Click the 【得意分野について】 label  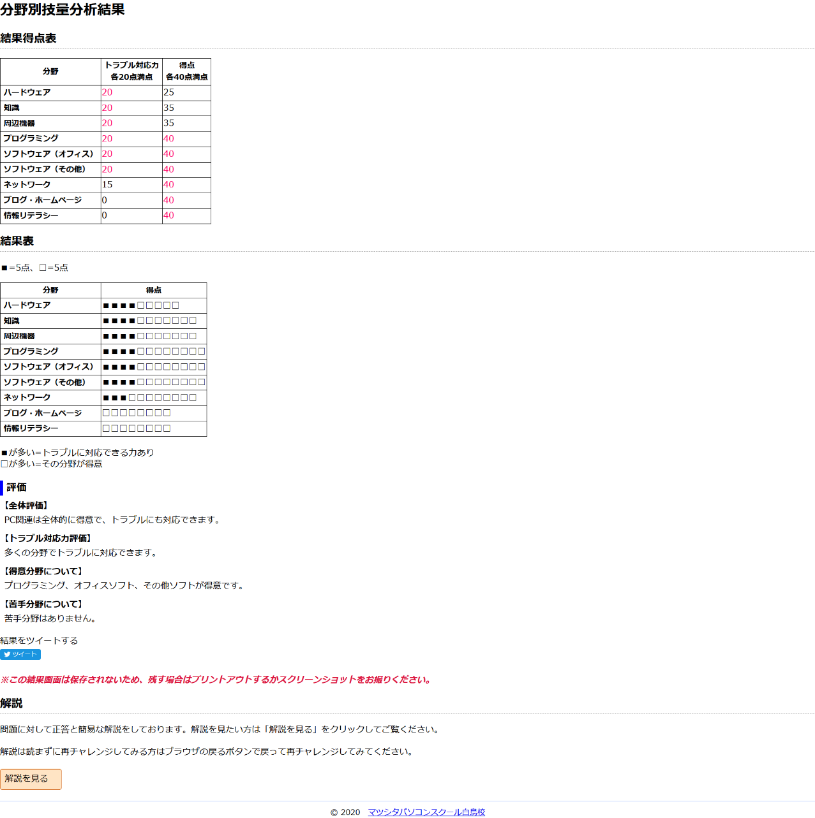pyautogui.click(x=44, y=571)
